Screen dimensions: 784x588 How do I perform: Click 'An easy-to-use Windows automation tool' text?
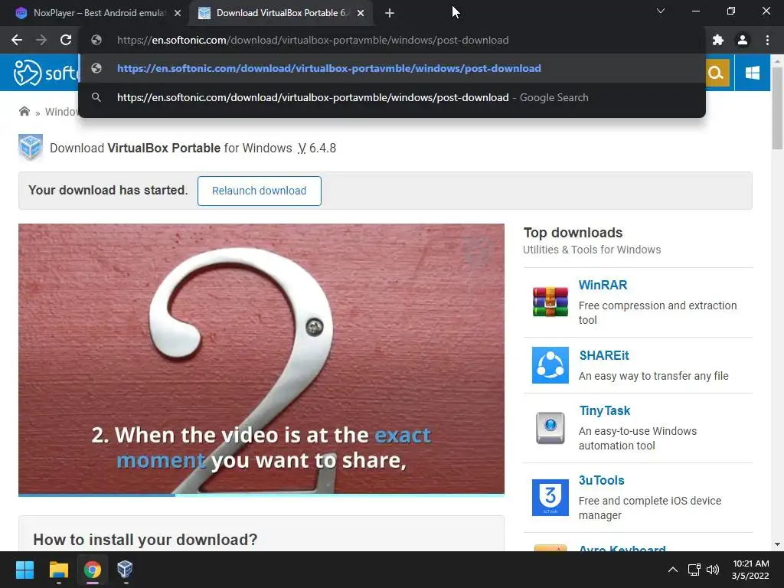coord(638,438)
